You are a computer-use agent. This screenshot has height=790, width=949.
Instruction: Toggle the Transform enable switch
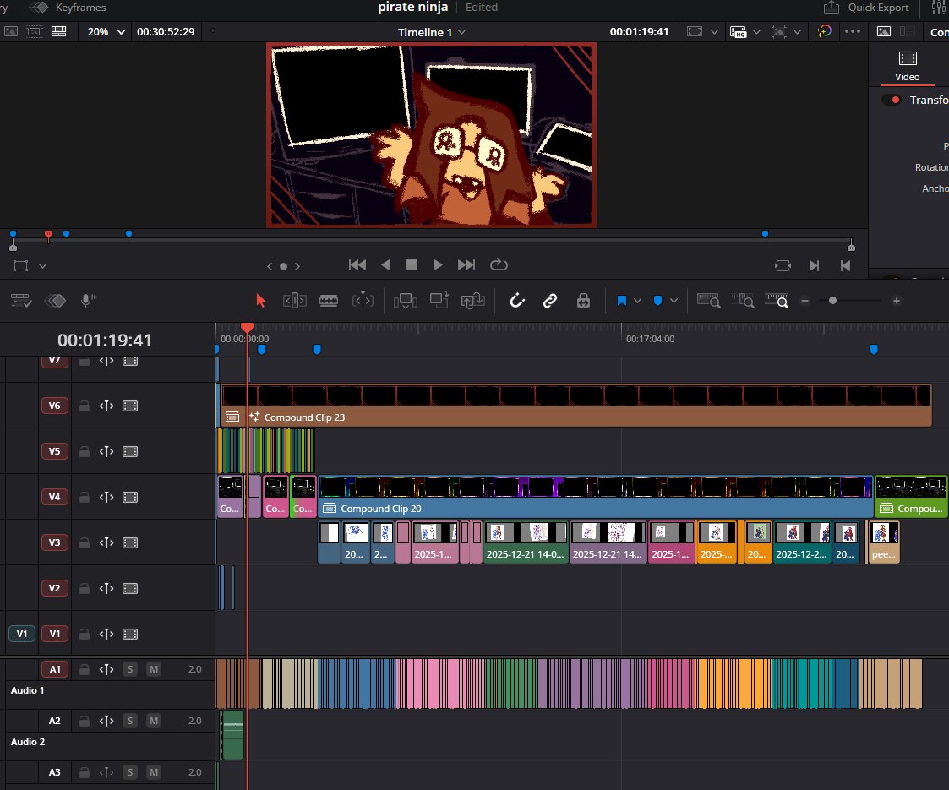point(892,100)
